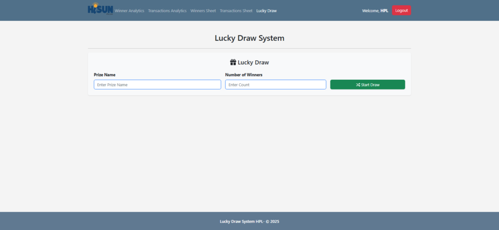This screenshot has height=230, width=499.
Task: Click the shuffle icon on Start Draw
Action: tap(358, 85)
